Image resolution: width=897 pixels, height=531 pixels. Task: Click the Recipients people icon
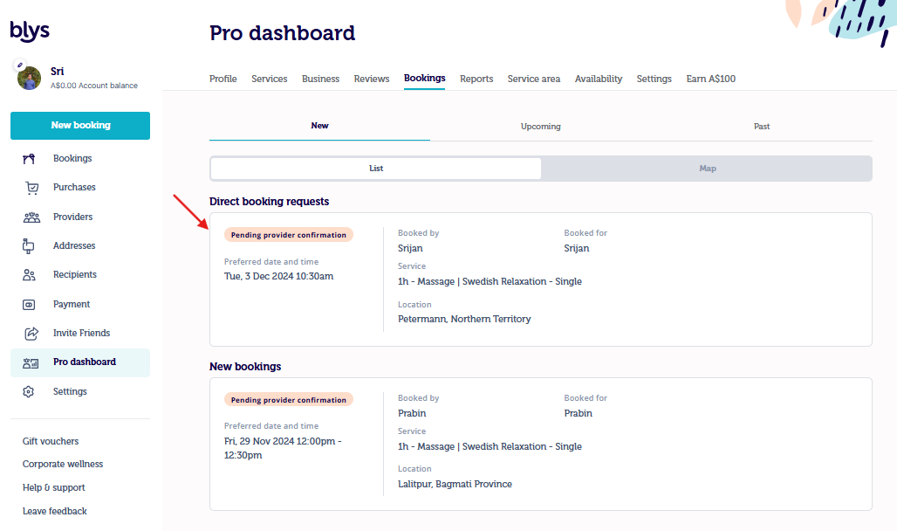point(29,275)
